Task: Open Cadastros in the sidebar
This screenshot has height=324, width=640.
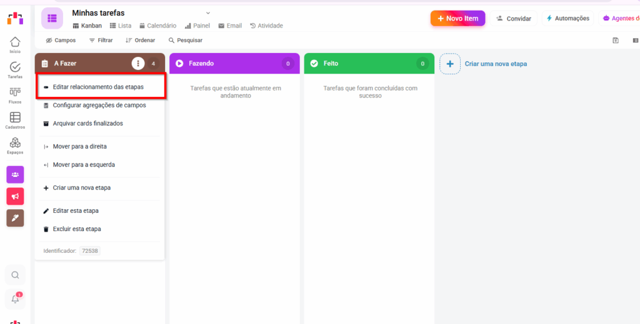Action: (x=15, y=119)
